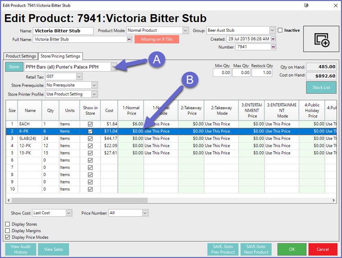This screenshot has width=342, height=258.
Task: Open the Group dropdown
Action: [272, 30]
